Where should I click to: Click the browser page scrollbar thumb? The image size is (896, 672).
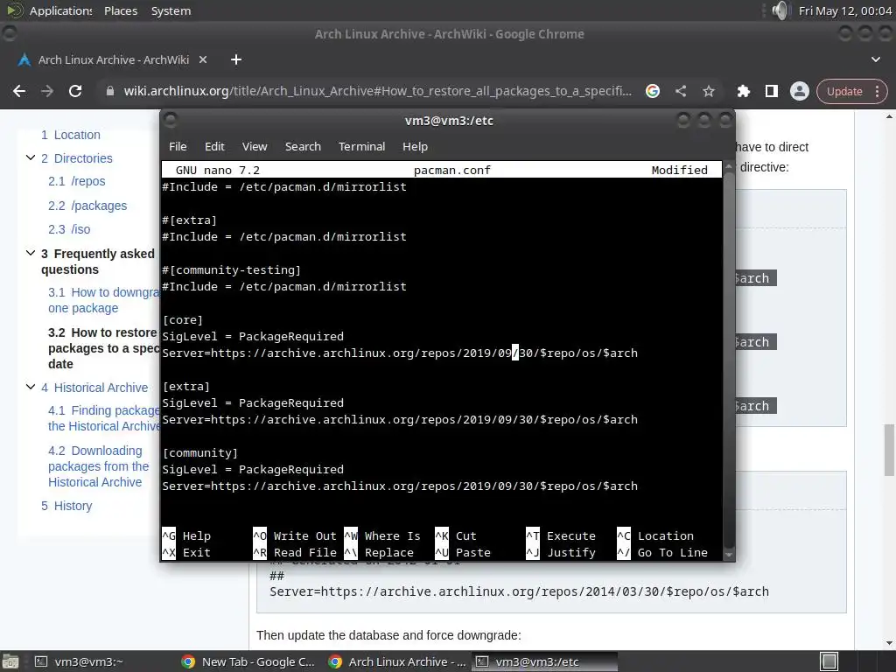tap(889, 450)
